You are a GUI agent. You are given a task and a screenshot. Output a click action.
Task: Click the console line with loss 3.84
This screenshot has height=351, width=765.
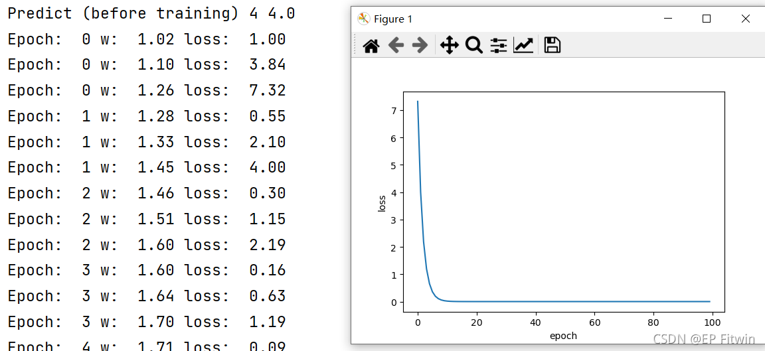pyautogui.click(x=147, y=64)
